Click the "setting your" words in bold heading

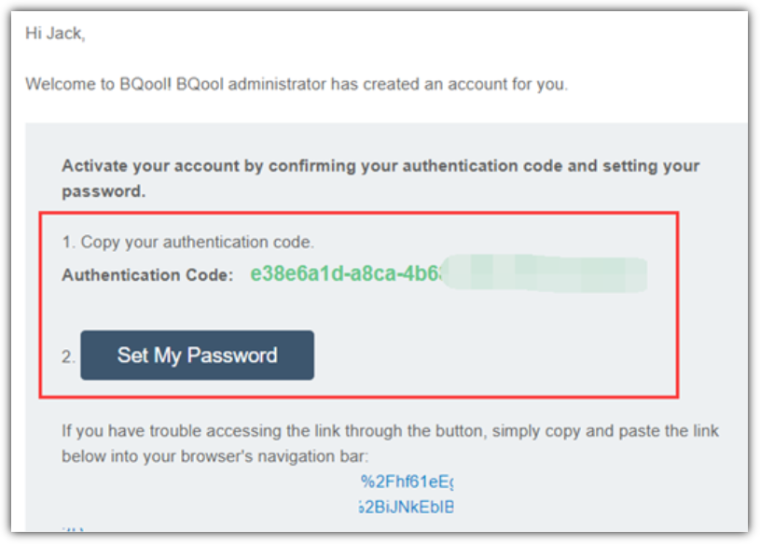pos(651,166)
